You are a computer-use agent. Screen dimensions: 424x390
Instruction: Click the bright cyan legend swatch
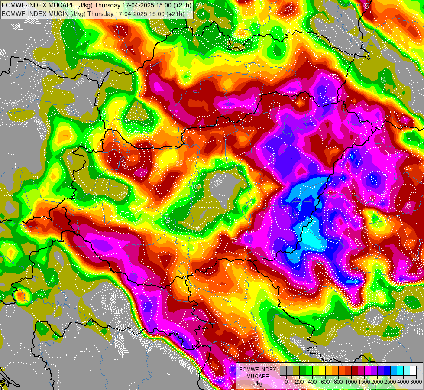tap(401, 370)
